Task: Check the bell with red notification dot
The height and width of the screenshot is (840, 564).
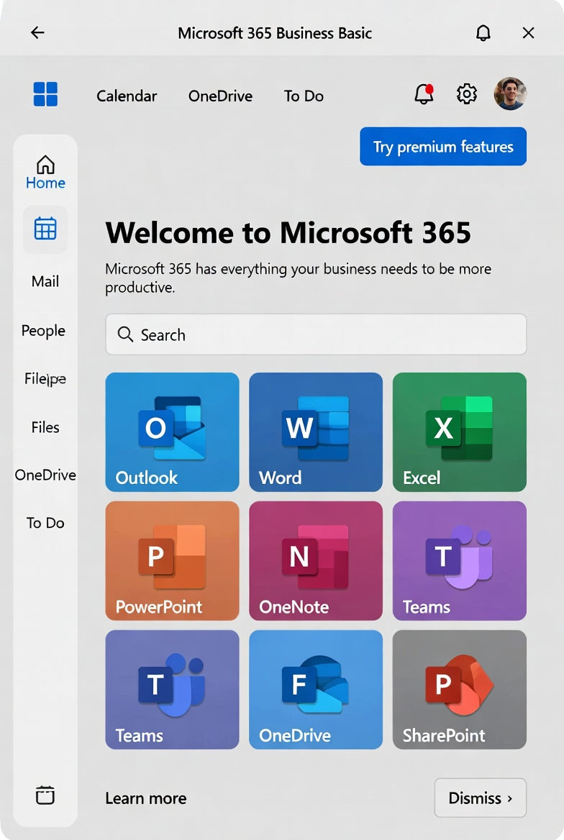Action: (424, 94)
